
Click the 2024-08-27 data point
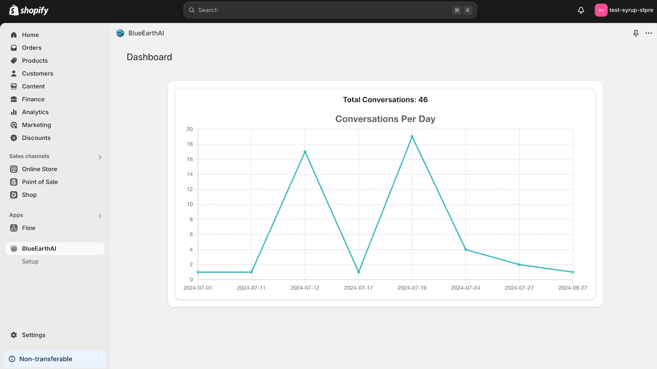point(573,272)
